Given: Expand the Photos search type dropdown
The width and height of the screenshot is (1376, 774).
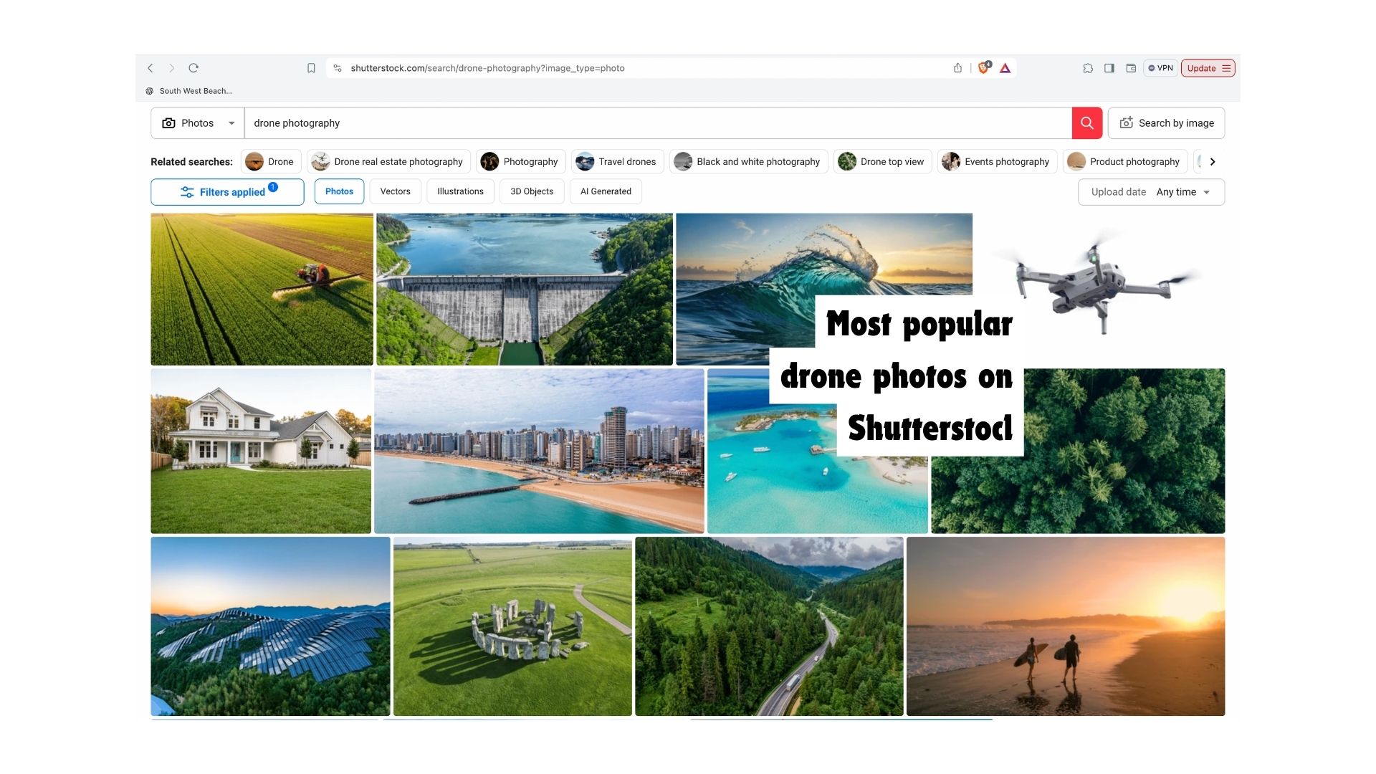Looking at the screenshot, I should point(231,123).
